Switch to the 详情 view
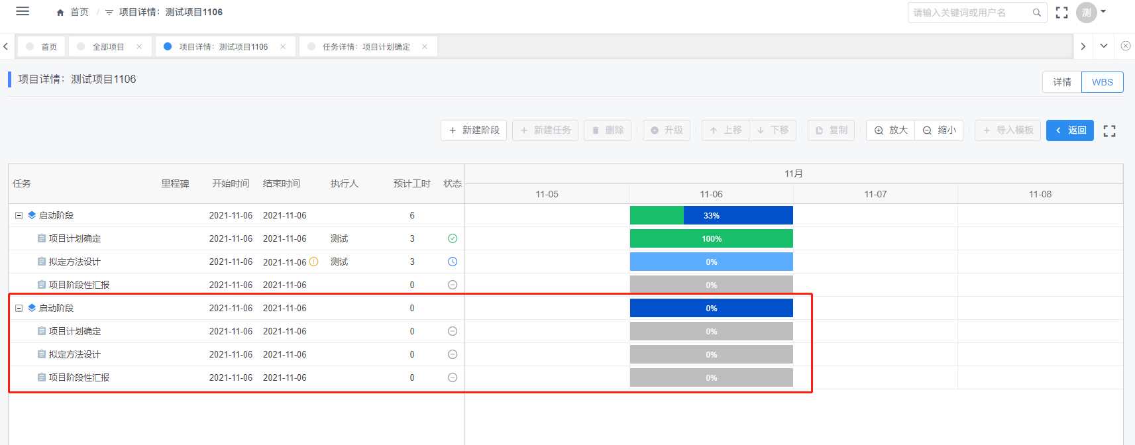This screenshot has width=1135, height=445. click(x=1062, y=82)
